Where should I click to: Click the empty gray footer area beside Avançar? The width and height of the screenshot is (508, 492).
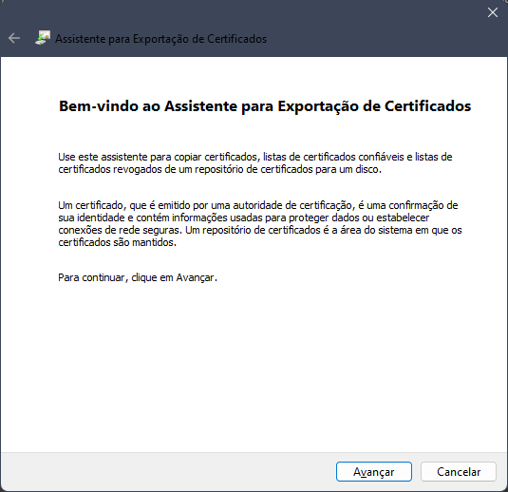coord(168,472)
